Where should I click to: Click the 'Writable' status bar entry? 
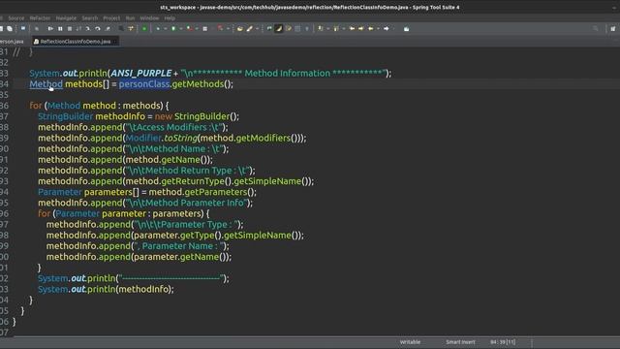click(410, 342)
